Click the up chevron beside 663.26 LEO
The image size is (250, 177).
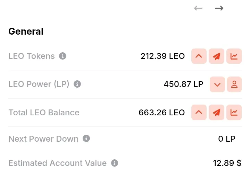point(199,113)
